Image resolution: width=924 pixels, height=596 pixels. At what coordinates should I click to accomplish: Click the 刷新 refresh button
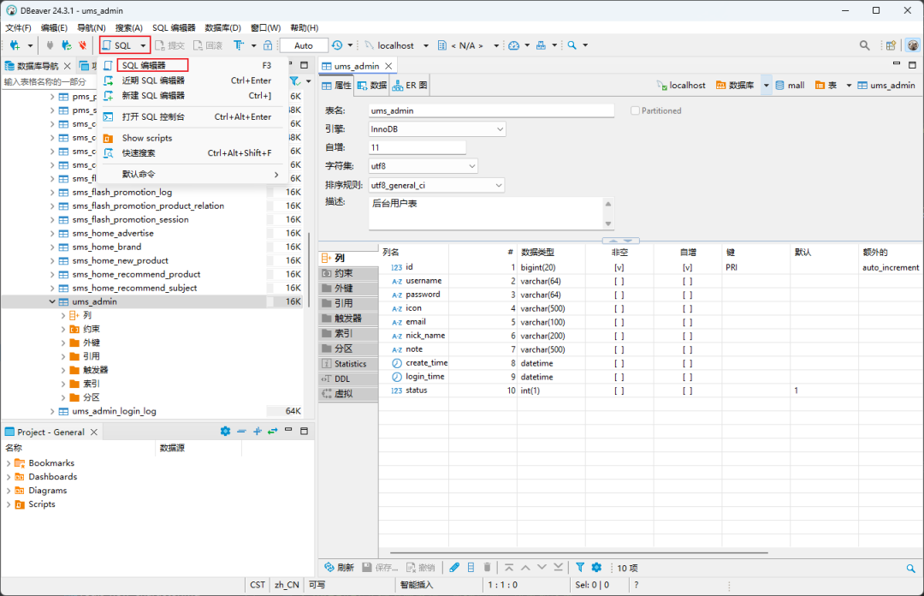pos(339,568)
